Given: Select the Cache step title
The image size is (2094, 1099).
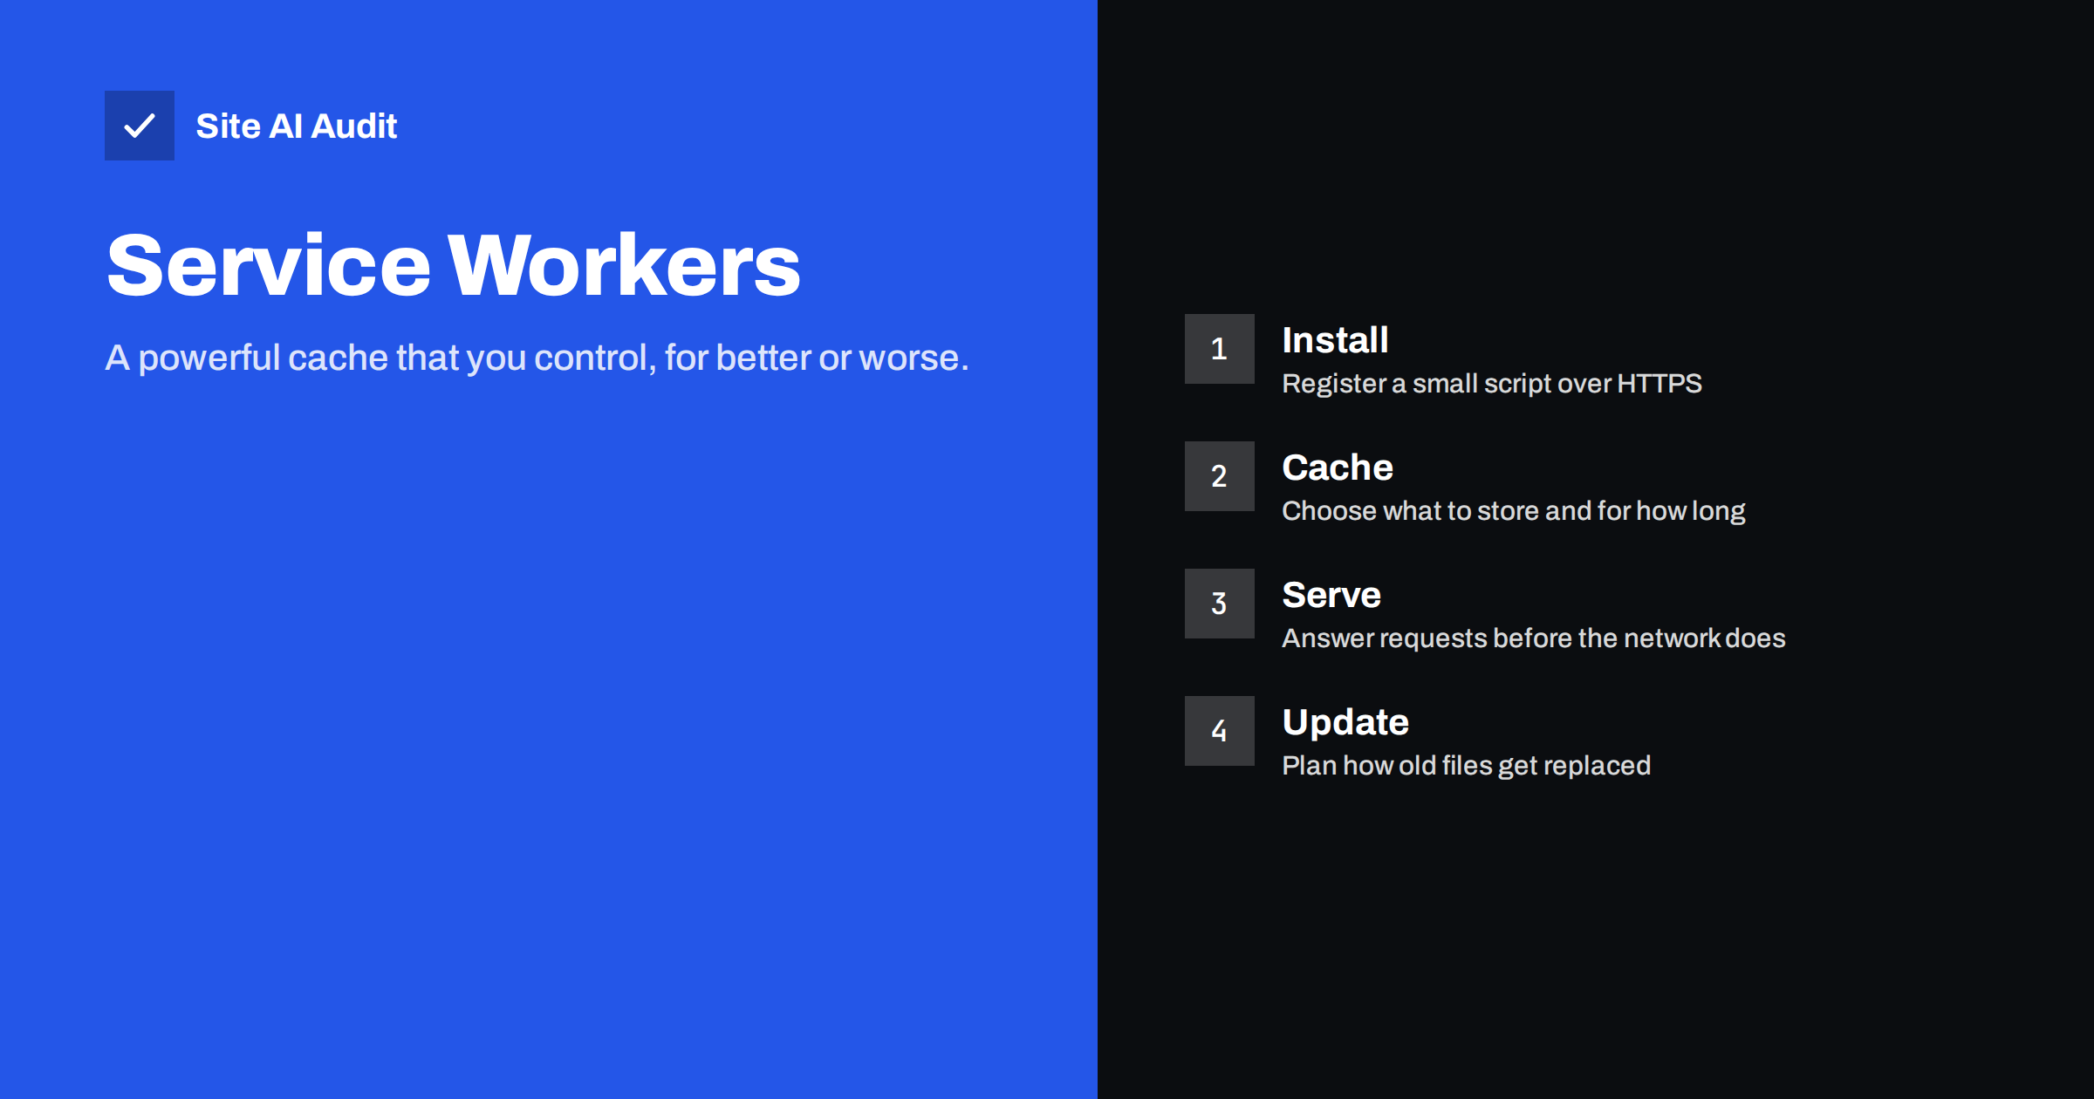Looking at the screenshot, I should [x=1338, y=468].
